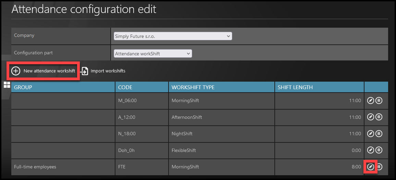The width and height of the screenshot is (396, 180).
Task: Delete the M_06:00 workshift row
Action: 379,100
